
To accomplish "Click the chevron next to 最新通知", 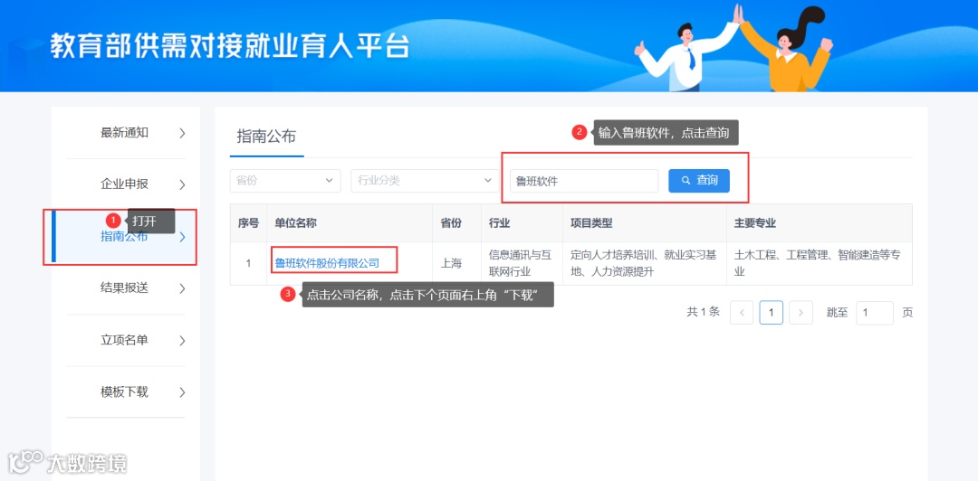I will [182, 133].
